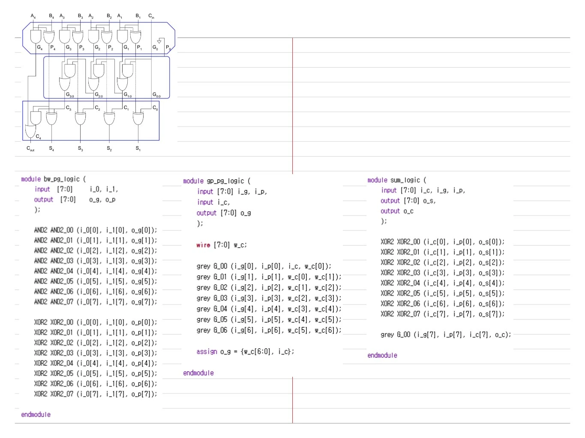
Task: Click the grey G_00 line in sum_logic
Action: 446,334
